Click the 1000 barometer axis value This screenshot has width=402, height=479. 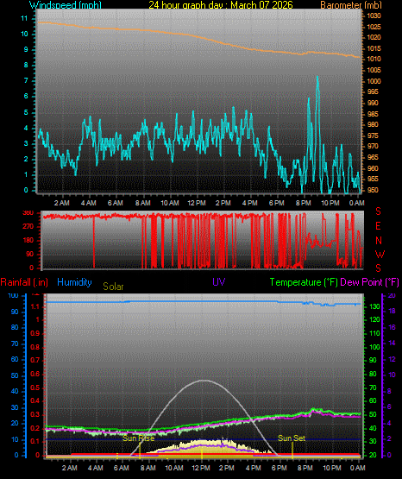click(x=374, y=81)
